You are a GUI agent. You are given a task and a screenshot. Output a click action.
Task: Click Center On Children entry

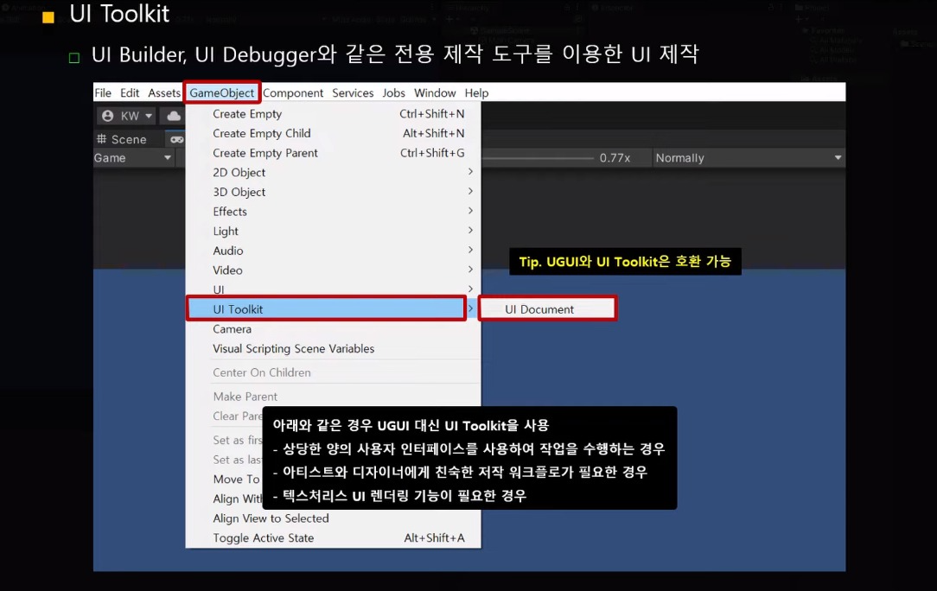coord(333,373)
